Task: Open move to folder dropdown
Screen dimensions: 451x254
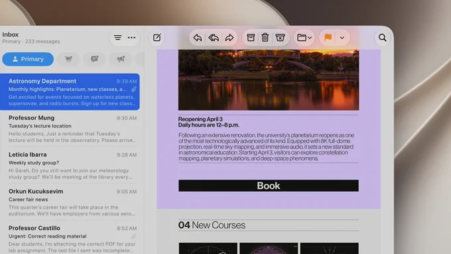Action: [304, 38]
